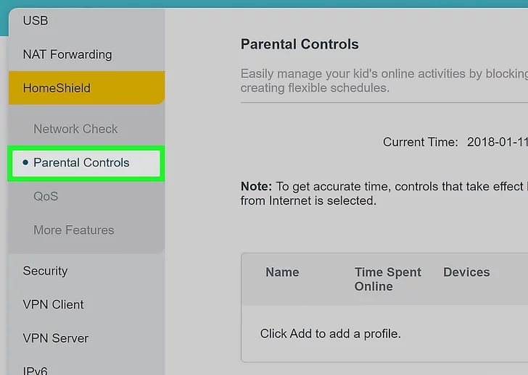This screenshot has width=528, height=375.
Task: Open the VPN Client page
Action: (x=53, y=305)
